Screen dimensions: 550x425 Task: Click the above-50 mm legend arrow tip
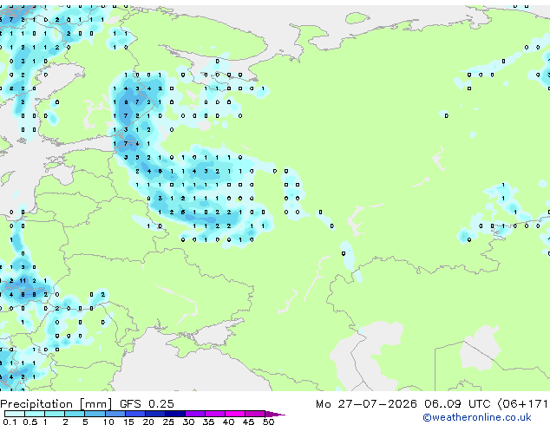[x=275, y=414]
